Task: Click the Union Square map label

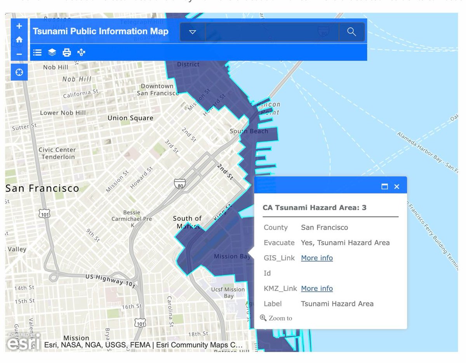Action: point(130,118)
